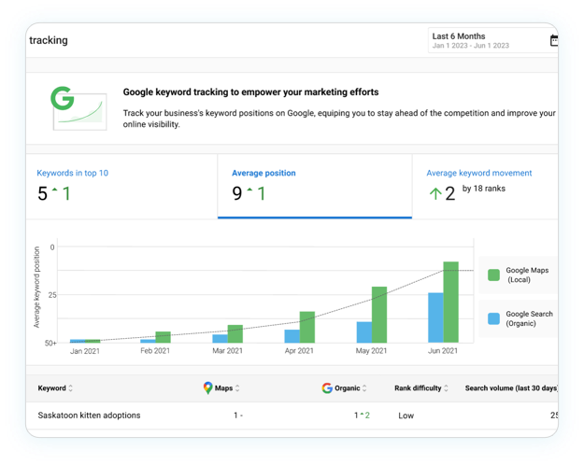Image resolution: width=584 pixels, height=465 pixels.
Task: Click the green up arrow beside movement value
Action: coord(435,193)
